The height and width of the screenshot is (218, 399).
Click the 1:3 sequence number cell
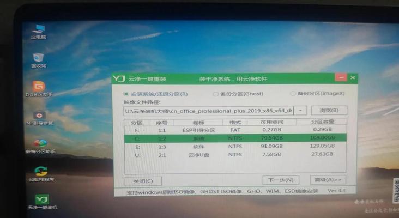162,147
